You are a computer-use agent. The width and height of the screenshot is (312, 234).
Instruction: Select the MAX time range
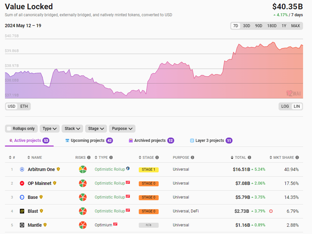295,26
